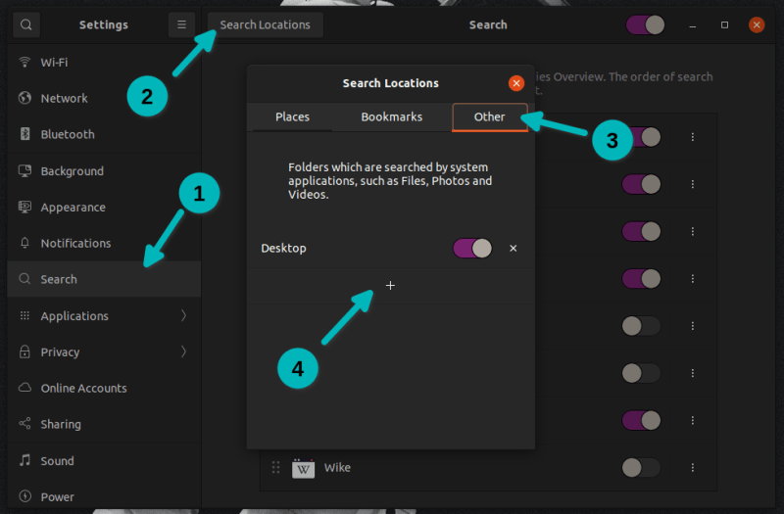Click the Desktop folder label
Viewport: 784px width, 514px height.
283,249
